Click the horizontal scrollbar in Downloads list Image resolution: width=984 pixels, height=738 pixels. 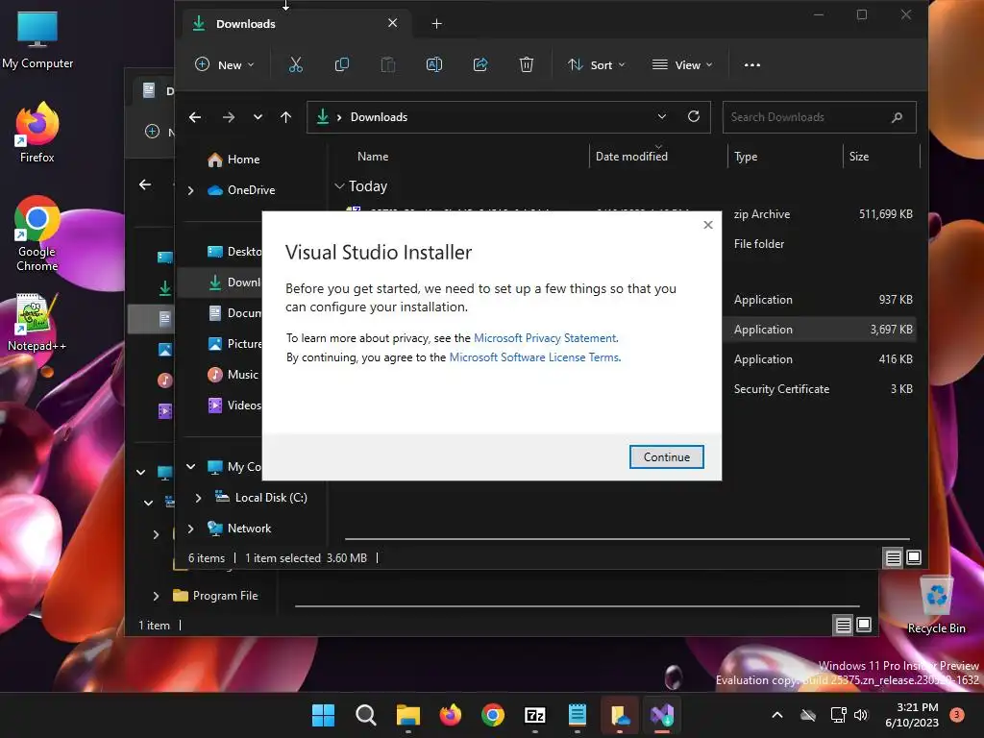(627, 538)
